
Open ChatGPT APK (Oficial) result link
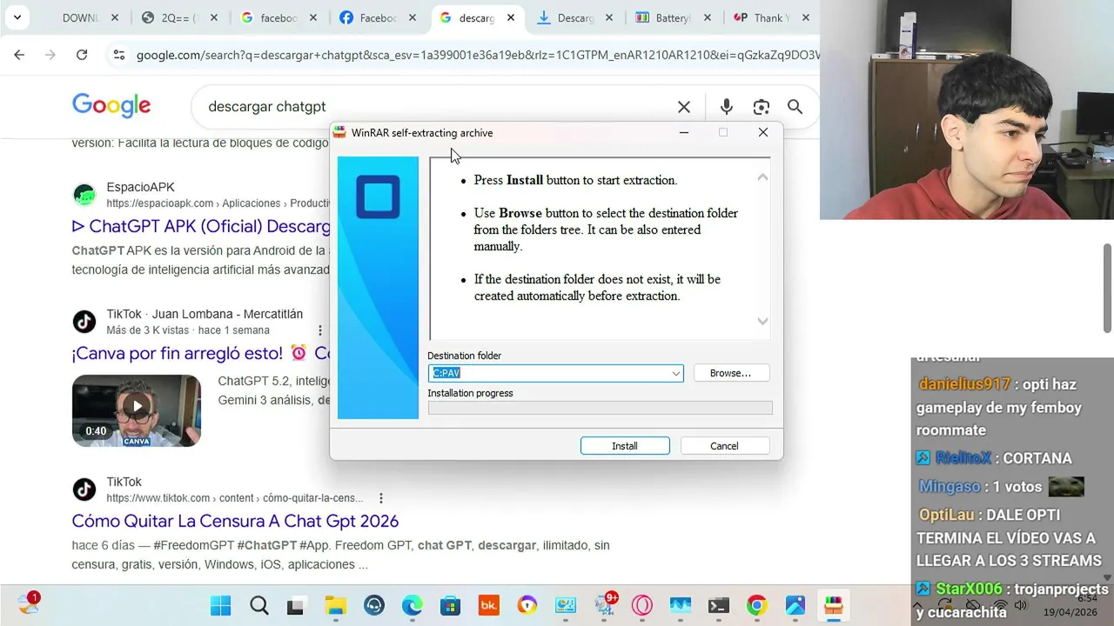click(x=201, y=226)
